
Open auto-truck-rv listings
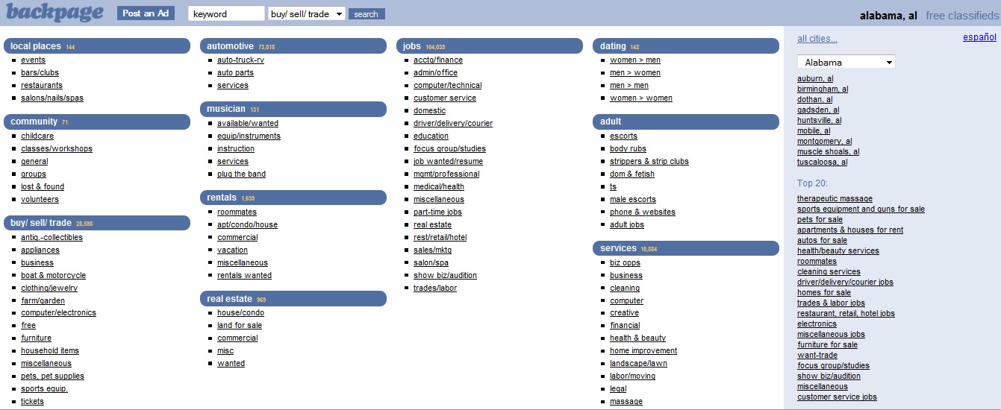click(240, 60)
